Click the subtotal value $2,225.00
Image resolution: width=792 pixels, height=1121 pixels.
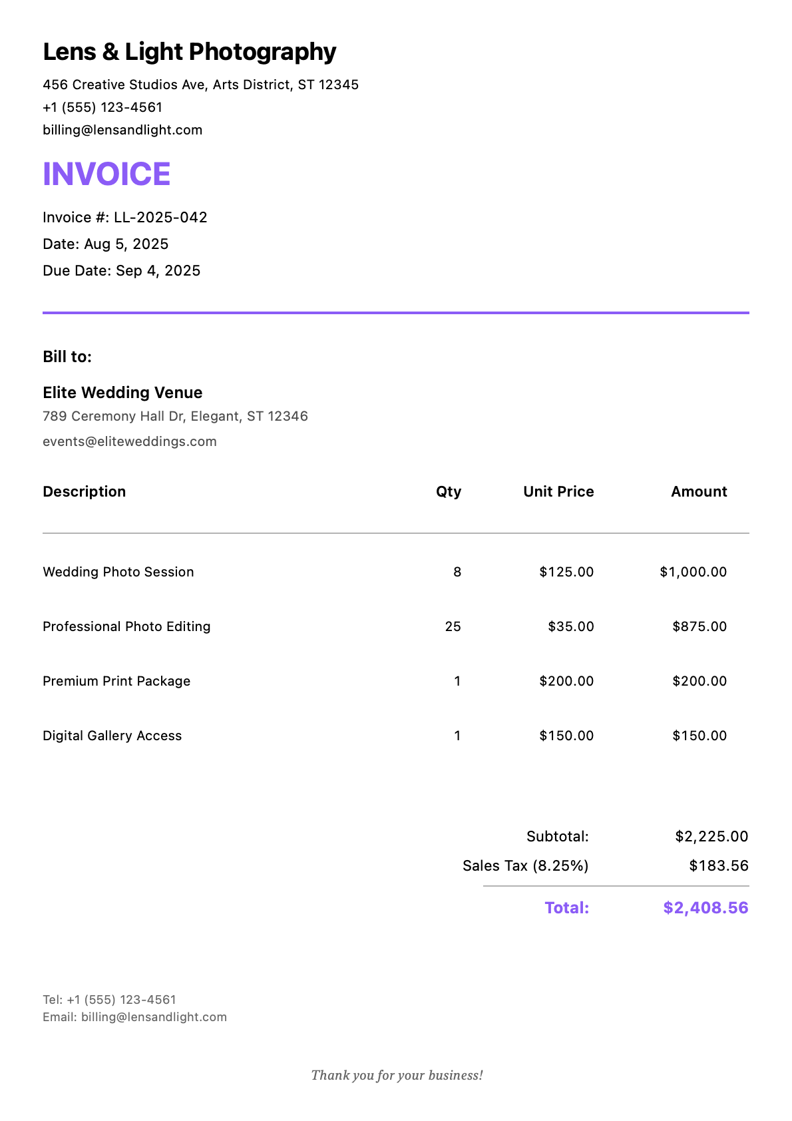click(711, 836)
